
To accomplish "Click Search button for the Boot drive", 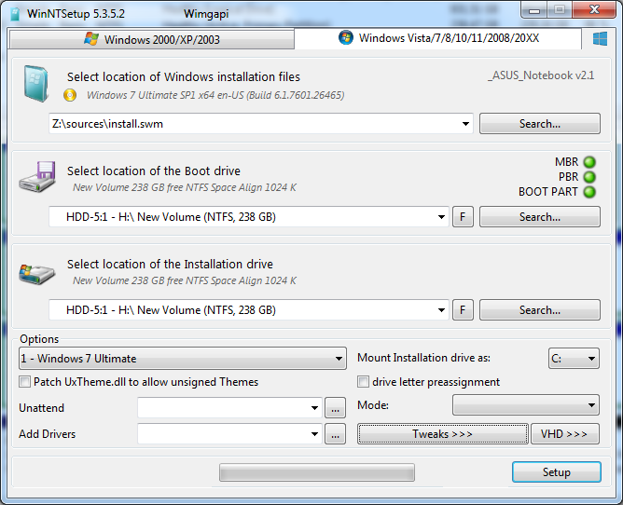I will [x=540, y=217].
